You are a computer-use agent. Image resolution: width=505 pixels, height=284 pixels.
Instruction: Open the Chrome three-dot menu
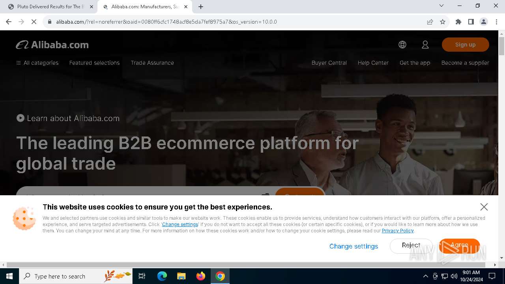[x=496, y=22]
